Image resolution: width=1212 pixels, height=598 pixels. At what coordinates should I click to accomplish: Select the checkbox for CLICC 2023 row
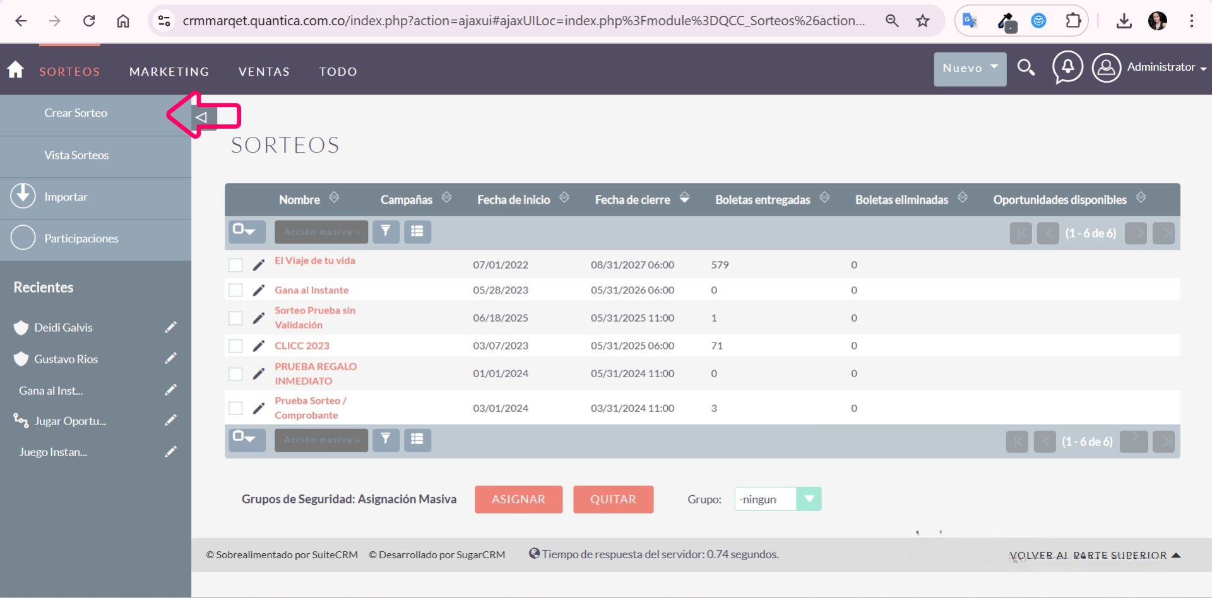[235, 346]
